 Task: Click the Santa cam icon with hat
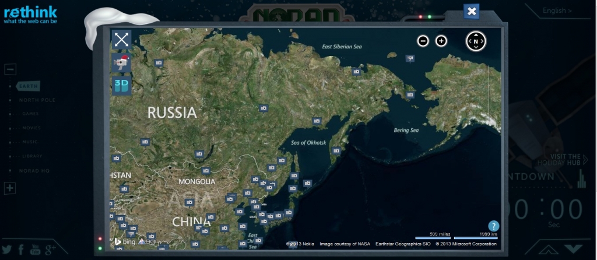click(x=121, y=62)
